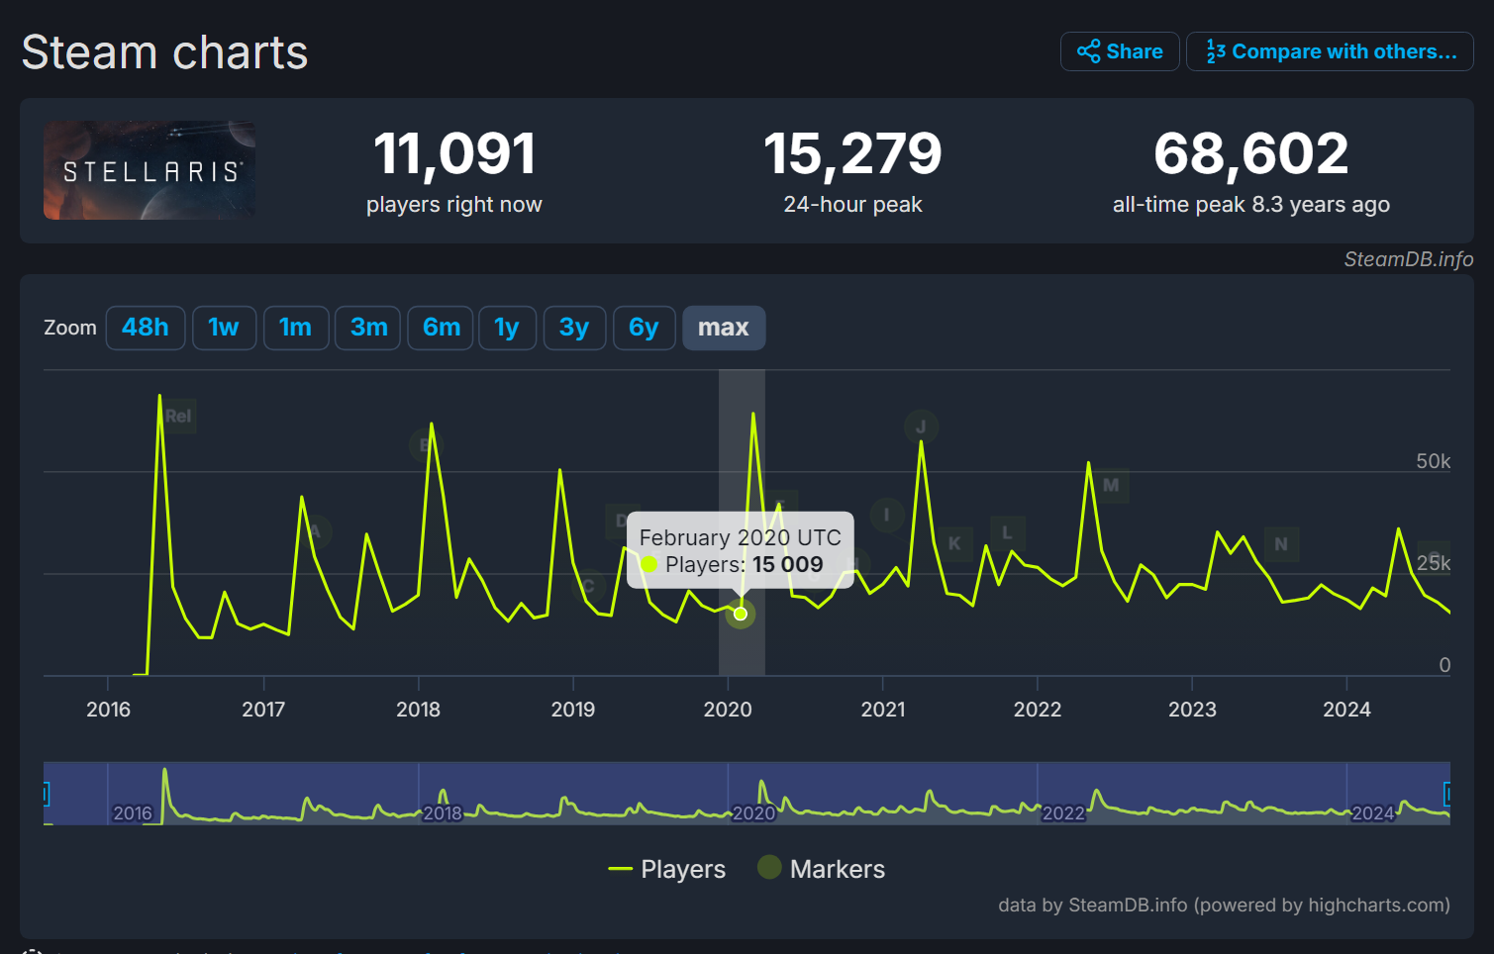
Task: Click the 2016 x-axis label
Action: click(109, 710)
